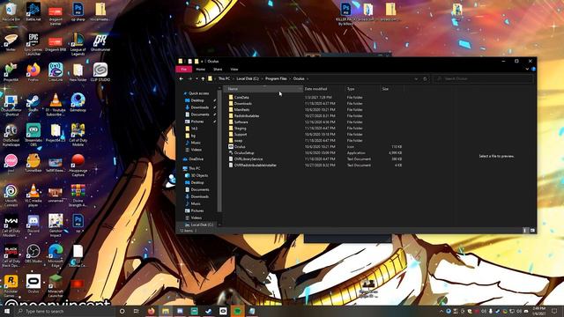Open Windows Start menu
The height and width of the screenshot is (317, 564).
(x=7, y=311)
